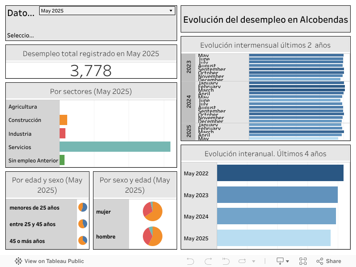Click the Redo arrow icon
356x267 pixels.
click(x=208, y=261)
